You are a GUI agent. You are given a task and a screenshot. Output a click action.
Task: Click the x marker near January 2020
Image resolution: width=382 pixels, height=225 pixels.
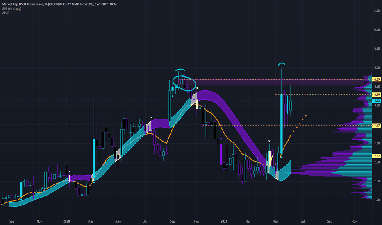[x=70, y=171]
